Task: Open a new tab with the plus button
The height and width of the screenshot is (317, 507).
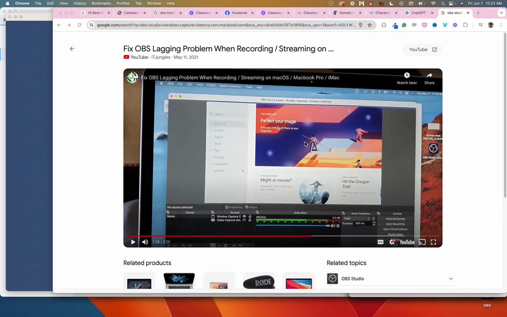Action: [478, 13]
